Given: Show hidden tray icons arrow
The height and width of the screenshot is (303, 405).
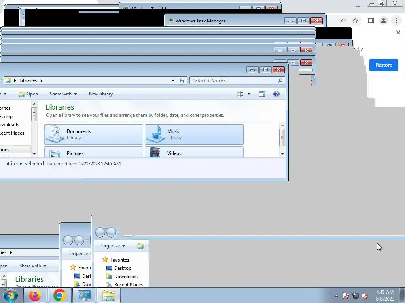Looking at the screenshot, I should click(x=336, y=296).
